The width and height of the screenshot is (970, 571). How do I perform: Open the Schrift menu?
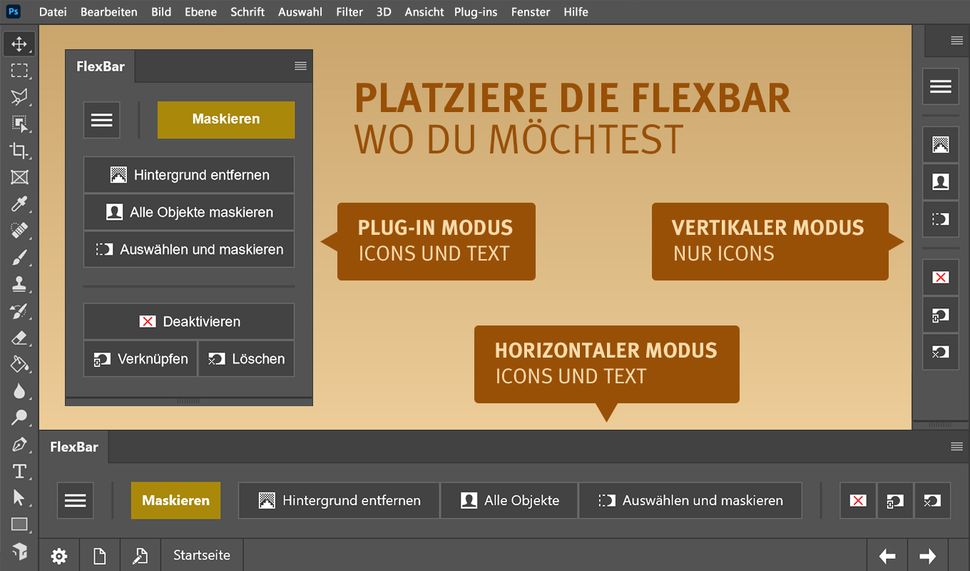point(247,12)
